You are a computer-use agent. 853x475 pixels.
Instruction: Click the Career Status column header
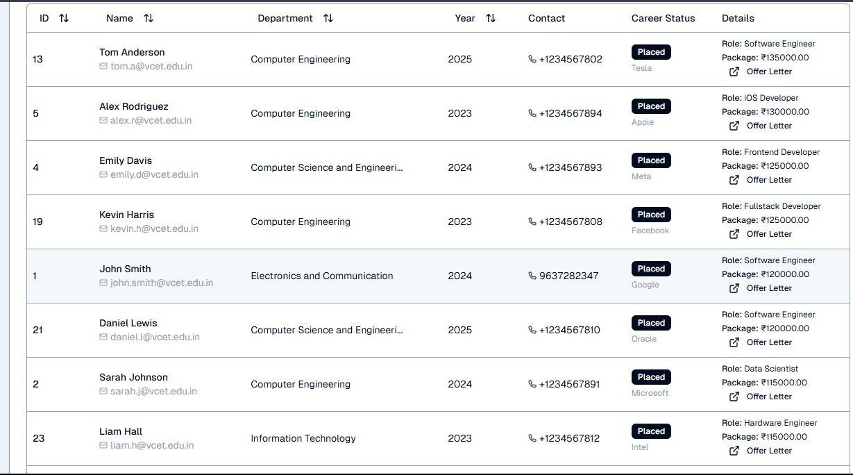663,19
